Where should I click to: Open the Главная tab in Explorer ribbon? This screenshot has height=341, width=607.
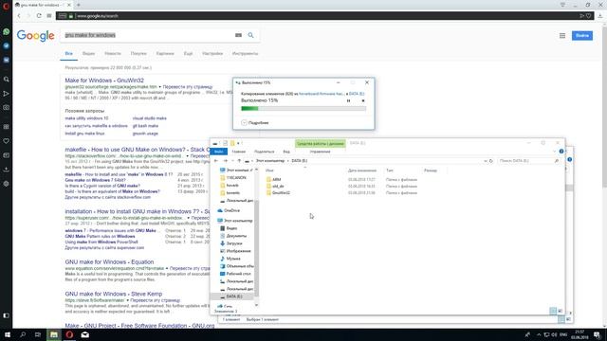(238, 152)
